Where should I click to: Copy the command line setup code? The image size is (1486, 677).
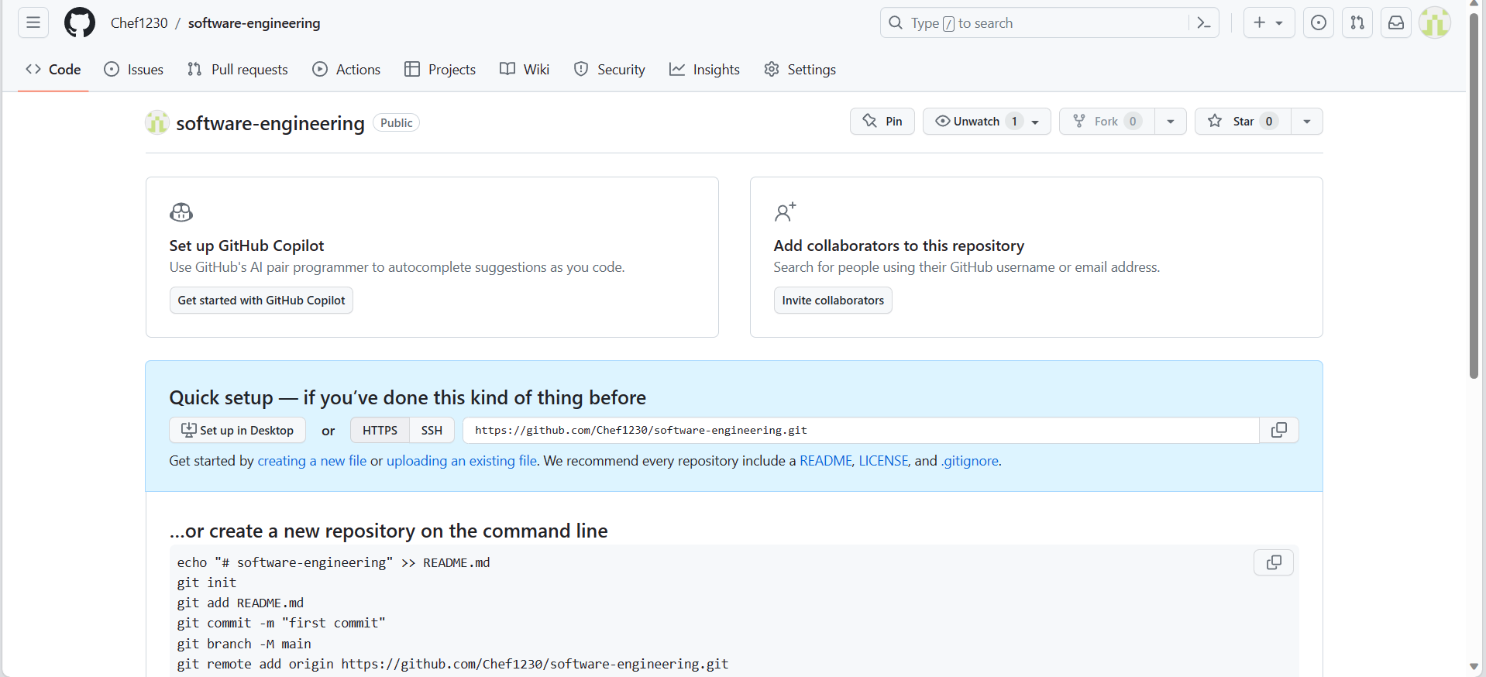click(1273, 562)
